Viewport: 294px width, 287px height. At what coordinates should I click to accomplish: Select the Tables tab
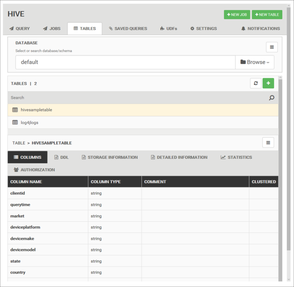(85, 28)
